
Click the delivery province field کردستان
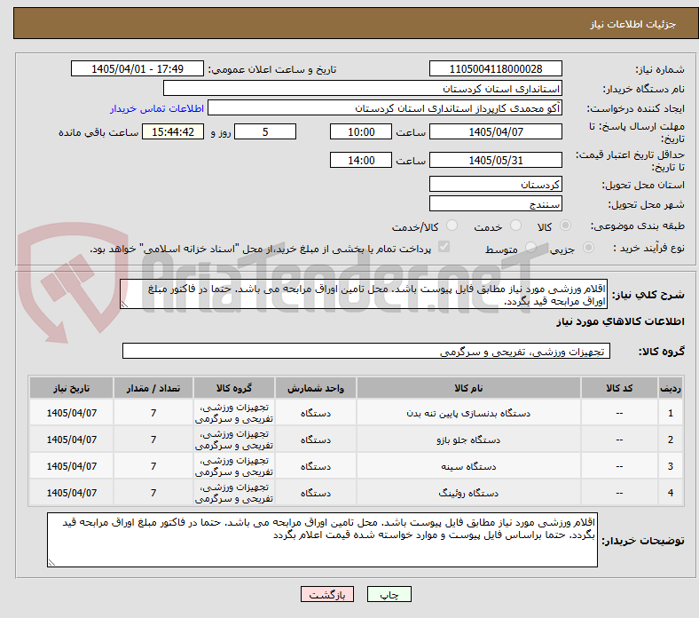[496, 184]
